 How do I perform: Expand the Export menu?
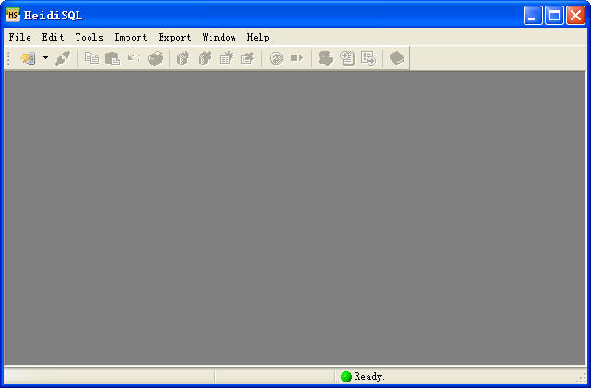(x=175, y=38)
